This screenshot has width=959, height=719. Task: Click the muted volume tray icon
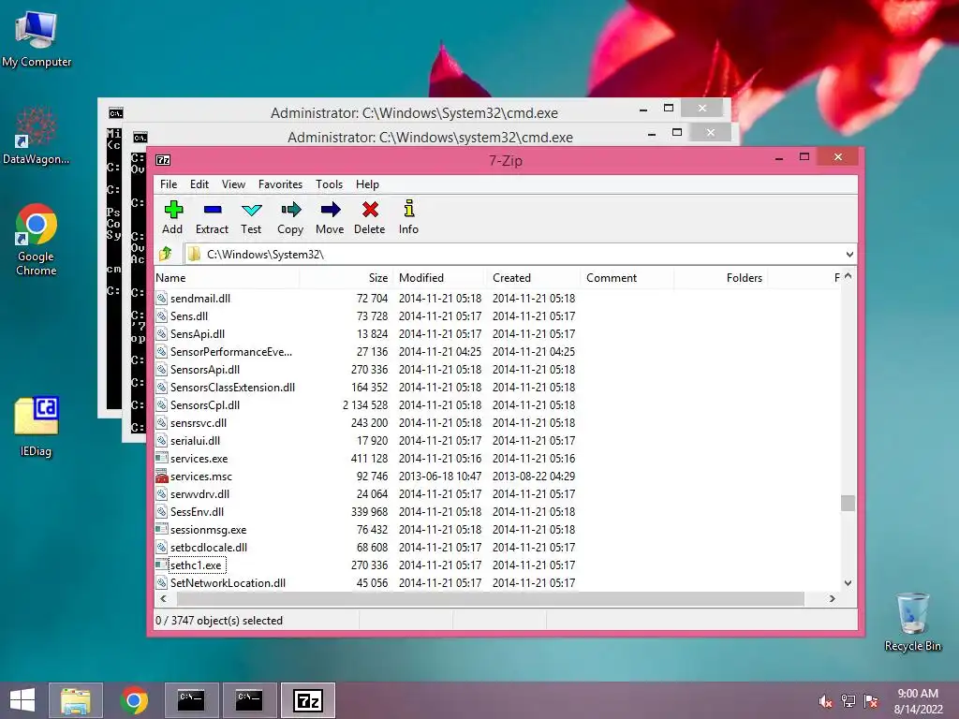tap(825, 701)
